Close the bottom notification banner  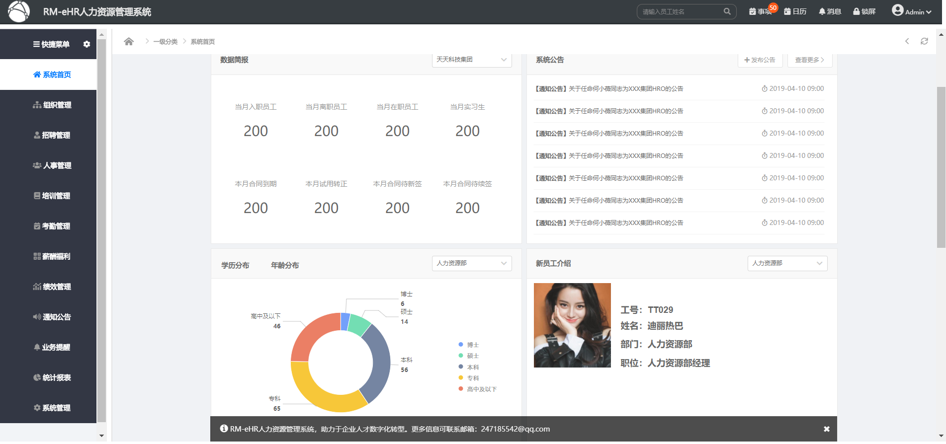[x=826, y=429]
